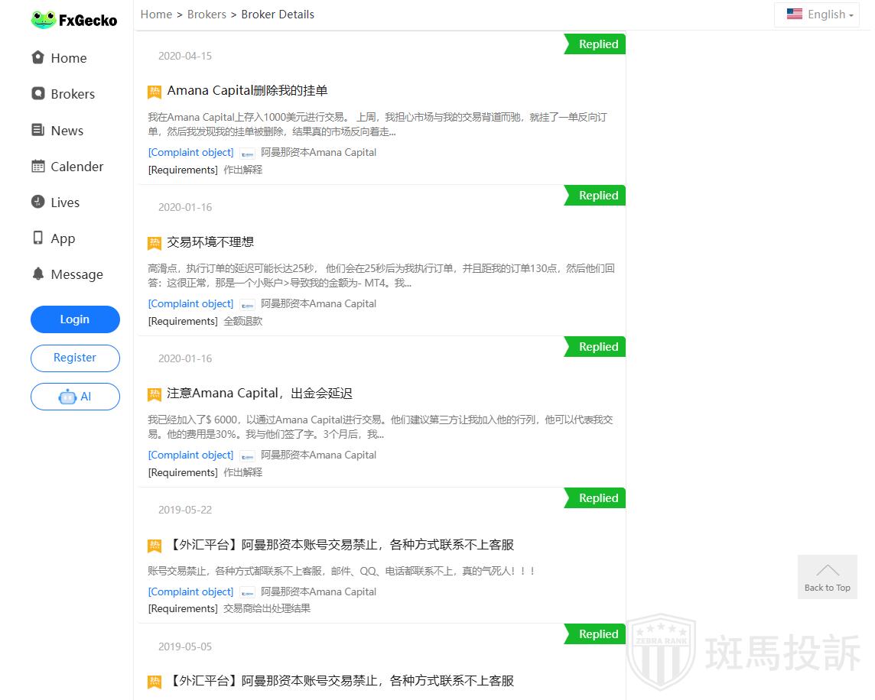Click Replied badge on 2020-04-15 complaint
Viewport: 875px width, 700px height.
coord(597,44)
